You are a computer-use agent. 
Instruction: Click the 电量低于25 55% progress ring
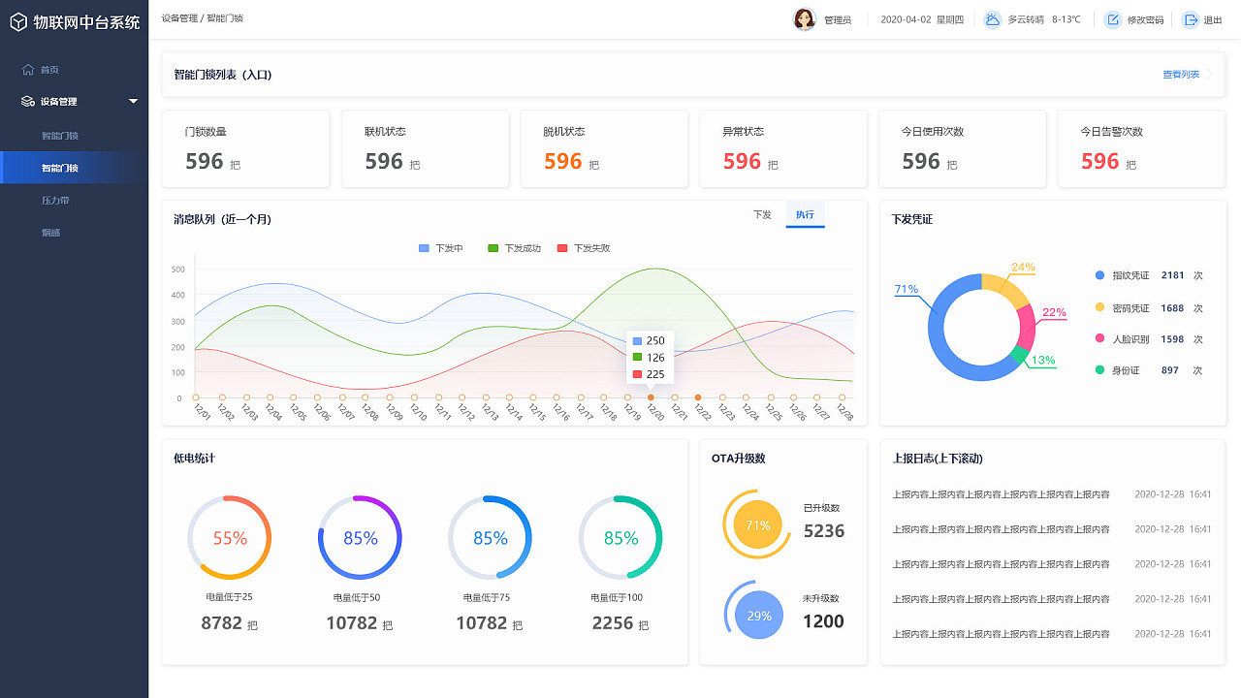[x=230, y=538]
